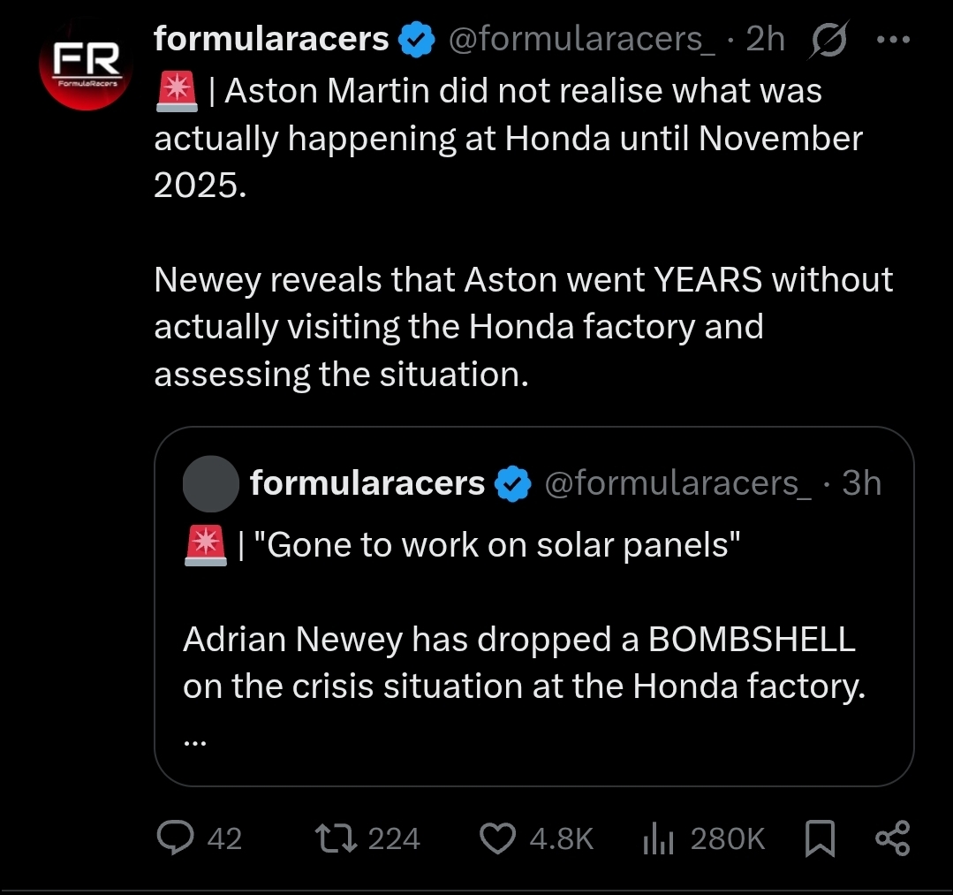View post analytics bar chart icon

[x=658, y=838]
